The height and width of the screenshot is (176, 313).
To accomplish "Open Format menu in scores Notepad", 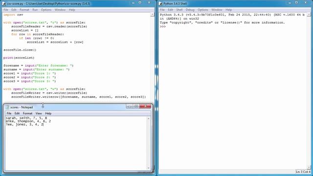I will tap(27, 113).
